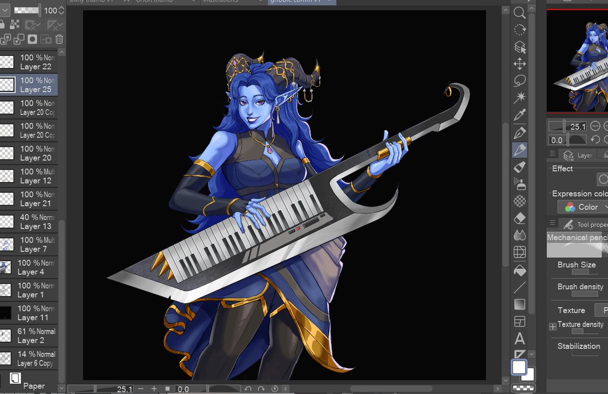Select the Figure line tool
The height and width of the screenshot is (394, 608).
point(519,288)
